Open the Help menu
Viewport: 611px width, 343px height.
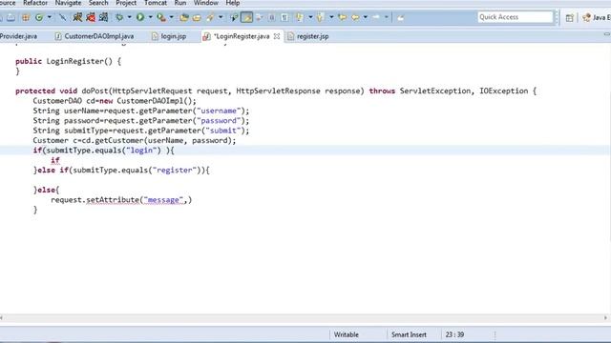(x=233, y=3)
